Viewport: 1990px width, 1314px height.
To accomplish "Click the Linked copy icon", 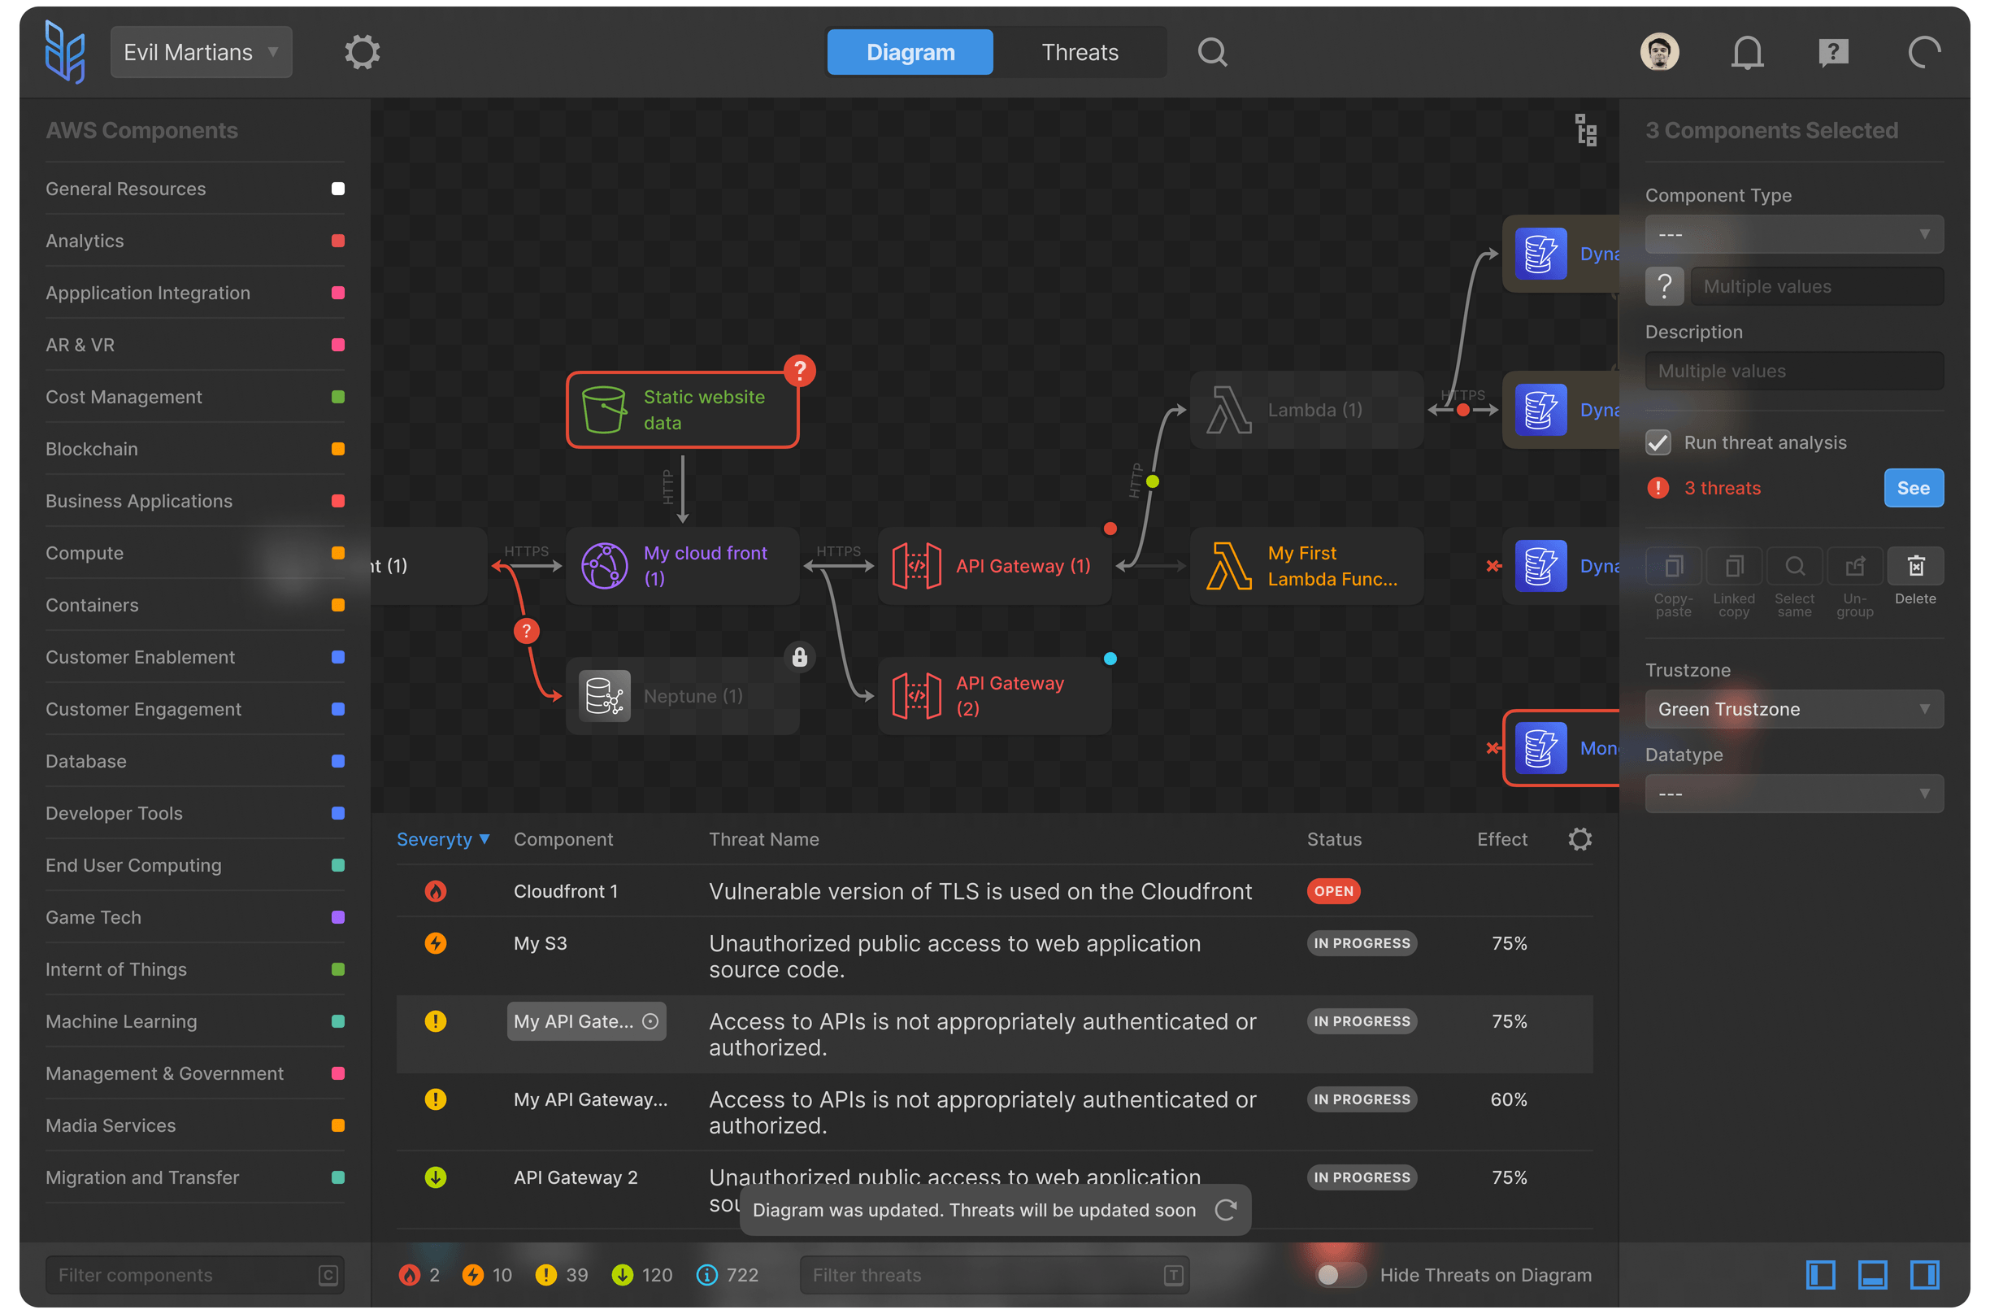I will (x=1734, y=567).
